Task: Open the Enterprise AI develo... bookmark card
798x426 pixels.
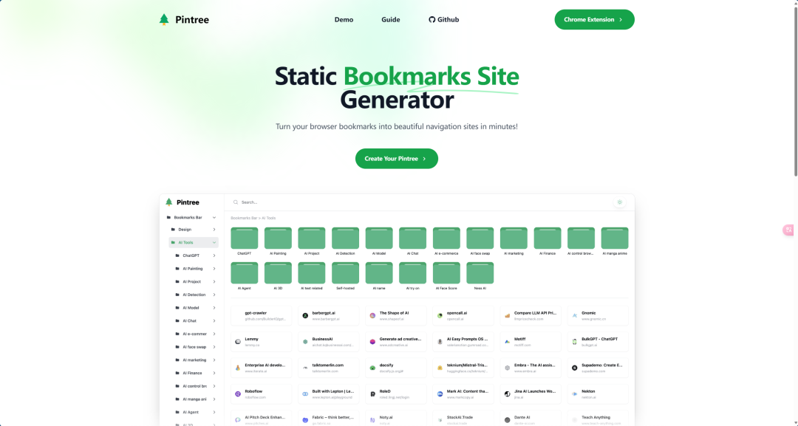Action: 261,368
